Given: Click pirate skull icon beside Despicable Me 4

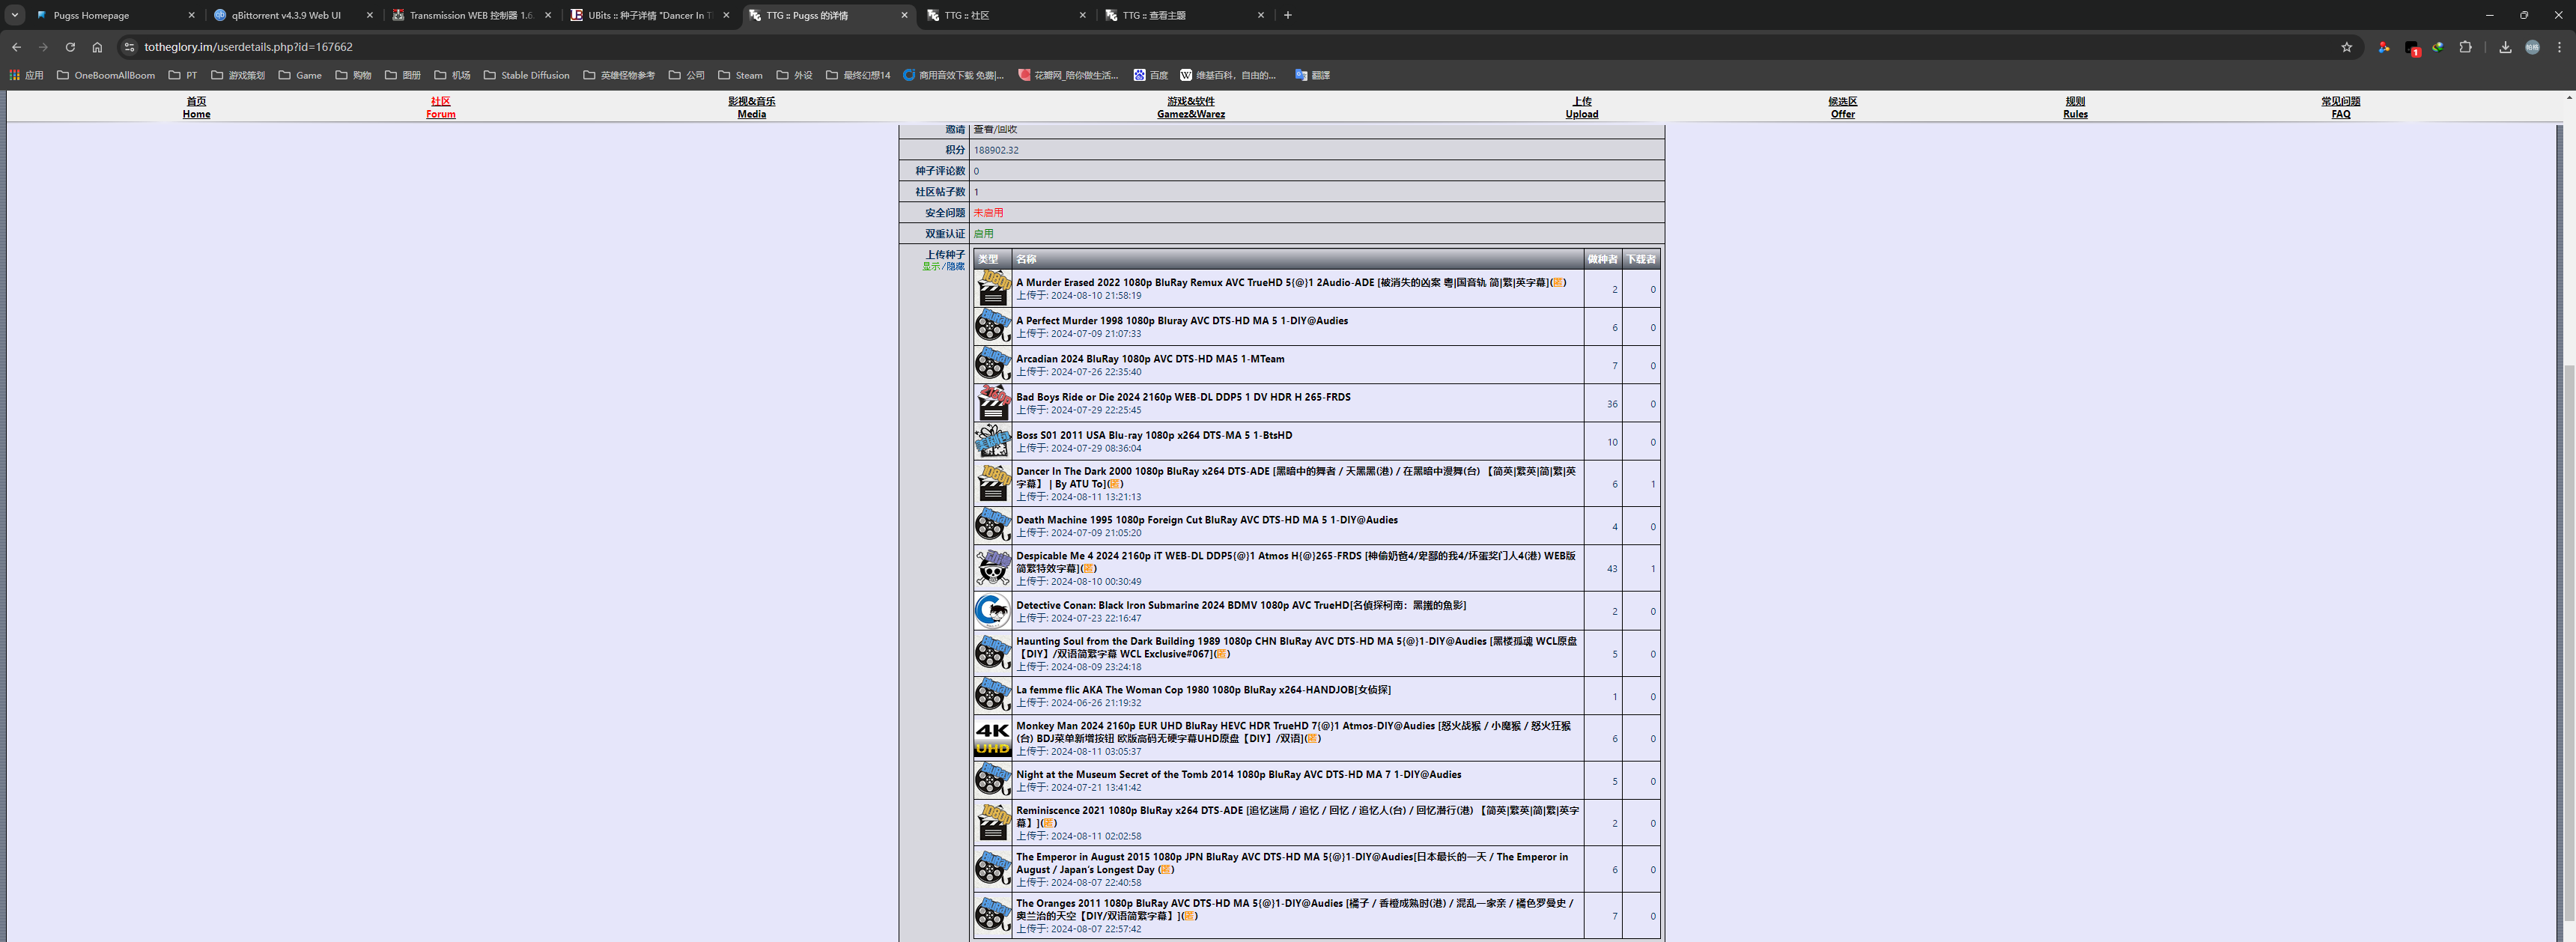Looking at the screenshot, I should 993,568.
